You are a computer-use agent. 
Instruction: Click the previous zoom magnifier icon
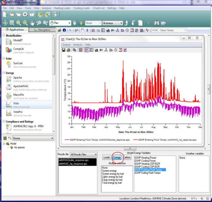39,23
